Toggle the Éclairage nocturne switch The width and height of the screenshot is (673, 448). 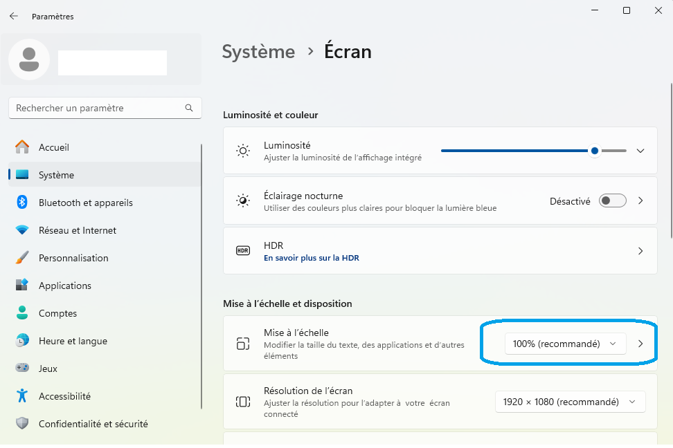613,200
